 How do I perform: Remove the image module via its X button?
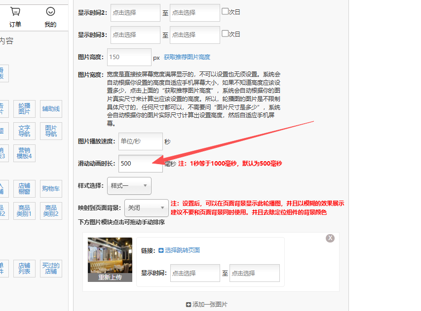click(x=330, y=238)
